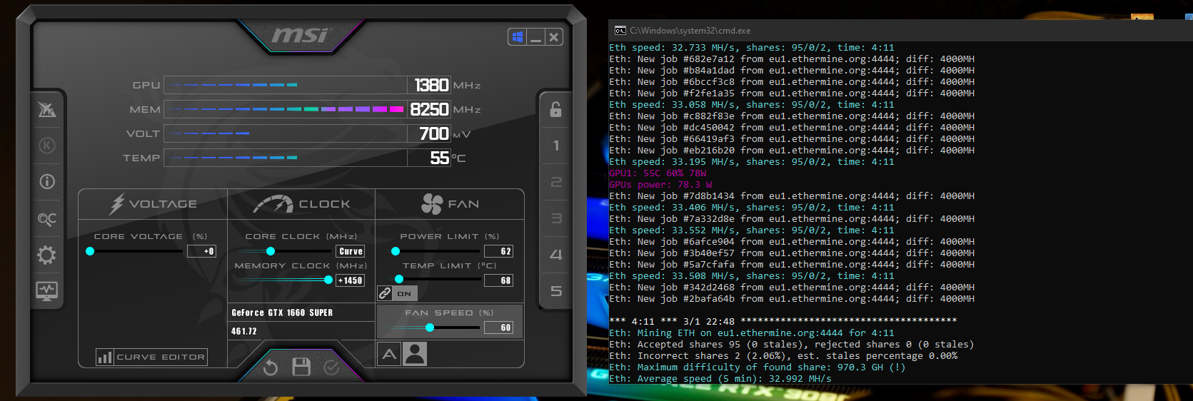Click 'Maximum difficulty of found share' line

[757, 367]
